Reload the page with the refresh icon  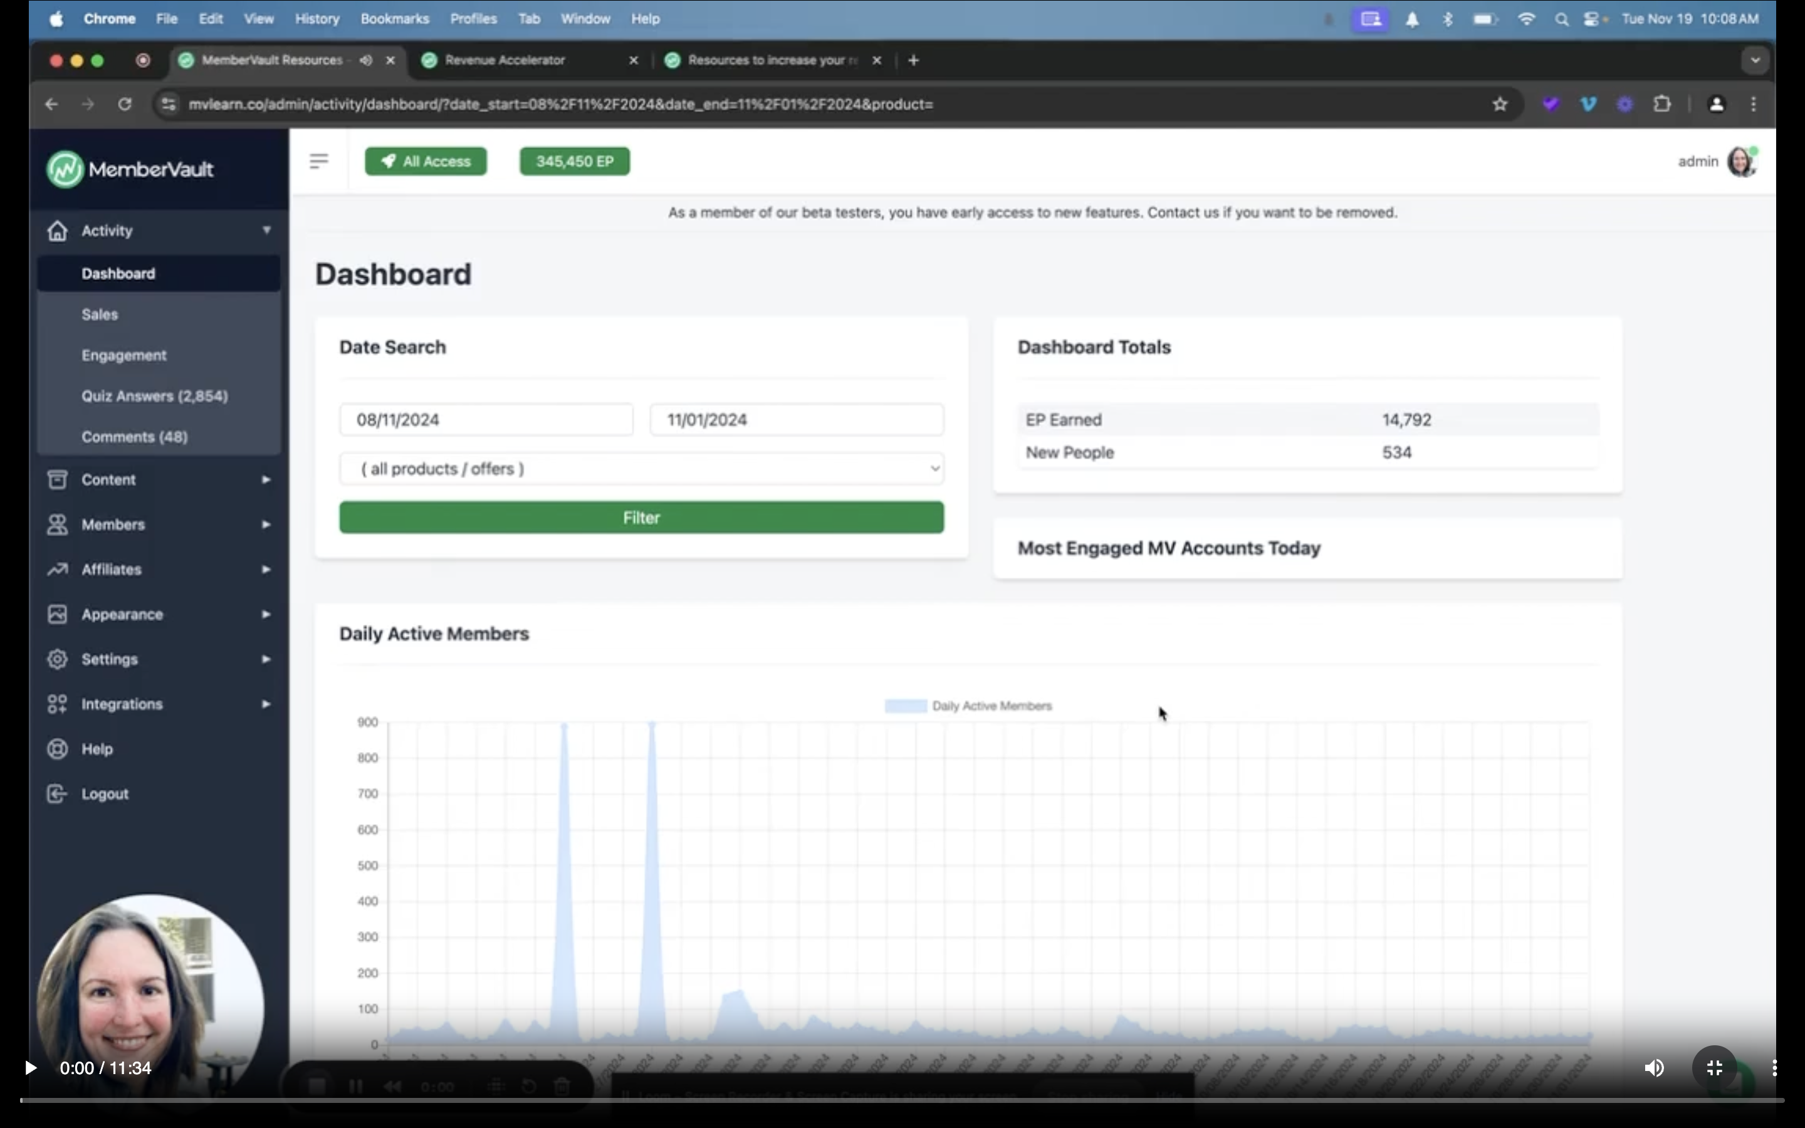[125, 105]
